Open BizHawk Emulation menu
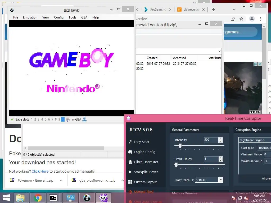The width and height of the screenshot is (271, 203). (30, 17)
